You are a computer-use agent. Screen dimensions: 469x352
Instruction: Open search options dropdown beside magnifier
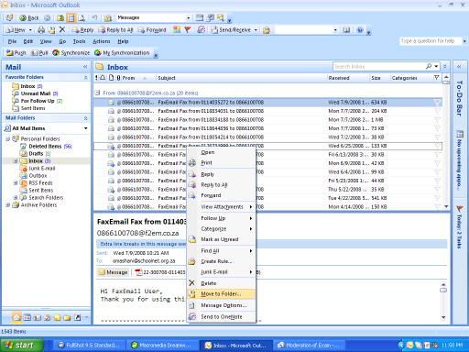pyautogui.click(x=436, y=66)
